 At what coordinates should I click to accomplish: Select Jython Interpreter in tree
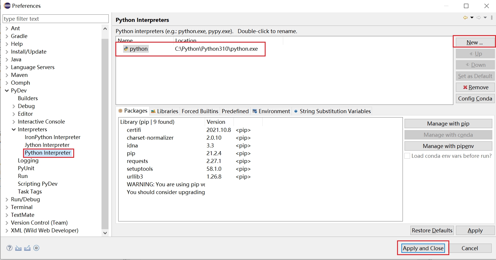47,145
